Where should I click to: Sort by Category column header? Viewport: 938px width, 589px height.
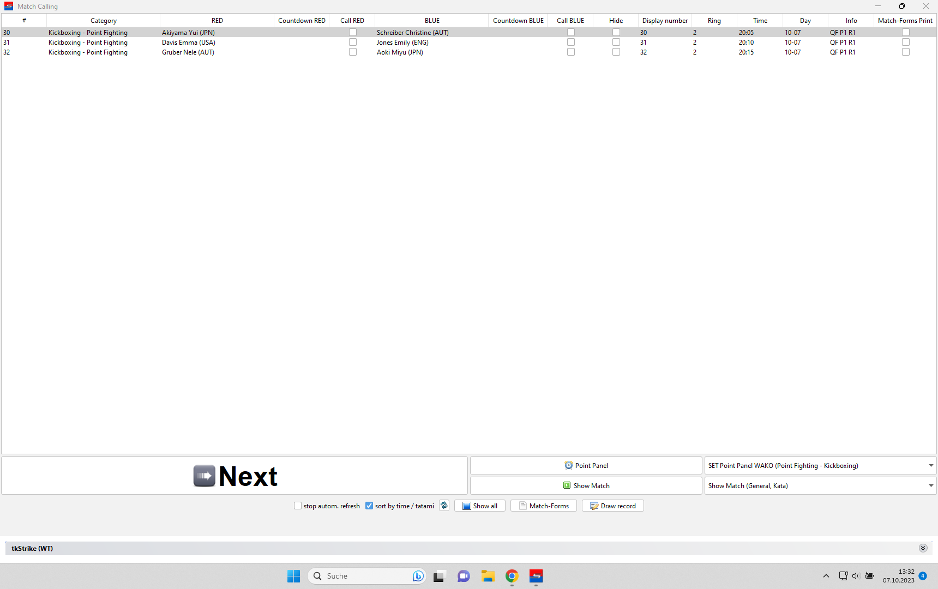104,21
